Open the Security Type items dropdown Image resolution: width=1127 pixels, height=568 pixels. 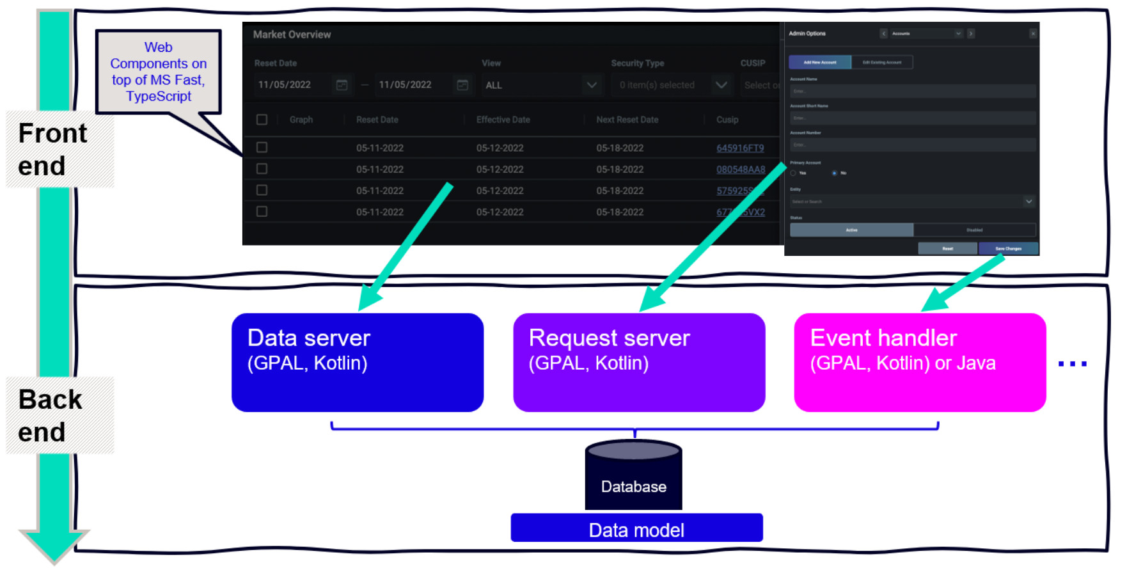(x=672, y=85)
